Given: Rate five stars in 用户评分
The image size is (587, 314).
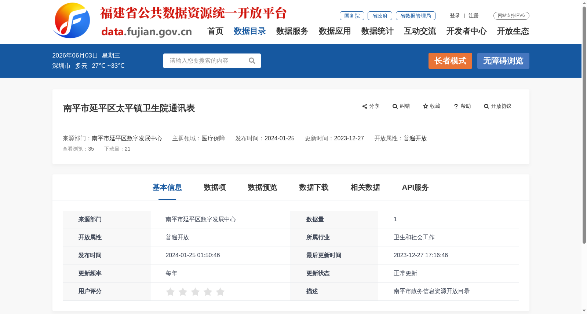Looking at the screenshot, I should [x=220, y=292].
